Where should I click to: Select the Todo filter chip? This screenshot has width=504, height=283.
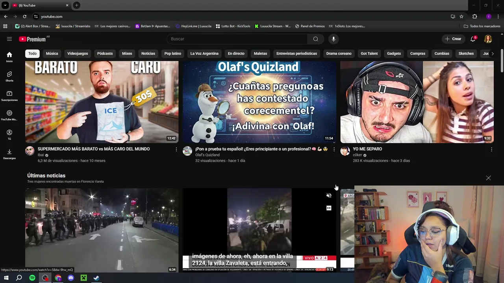32,53
